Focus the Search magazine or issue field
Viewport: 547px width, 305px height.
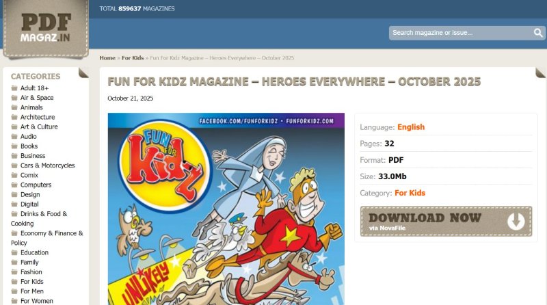click(461, 33)
